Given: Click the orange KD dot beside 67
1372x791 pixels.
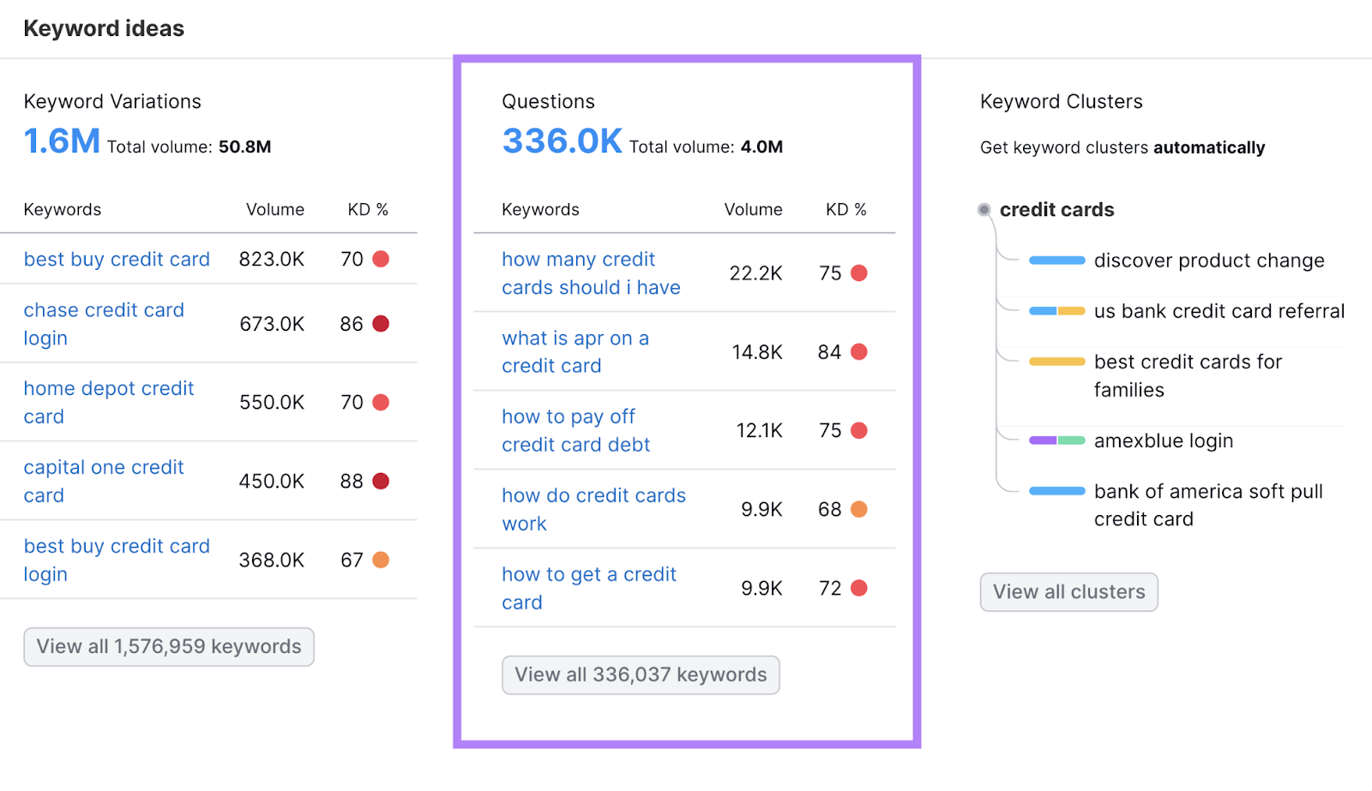Looking at the screenshot, I should (x=381, y=560).
